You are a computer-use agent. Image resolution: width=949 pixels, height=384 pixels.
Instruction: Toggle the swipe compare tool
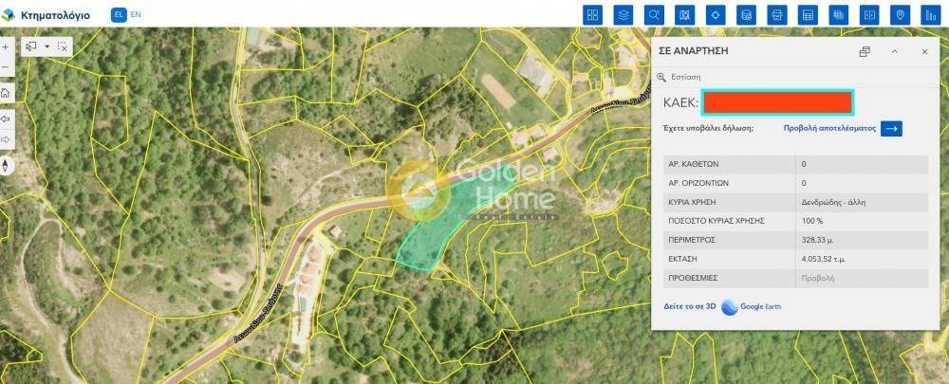869,15
